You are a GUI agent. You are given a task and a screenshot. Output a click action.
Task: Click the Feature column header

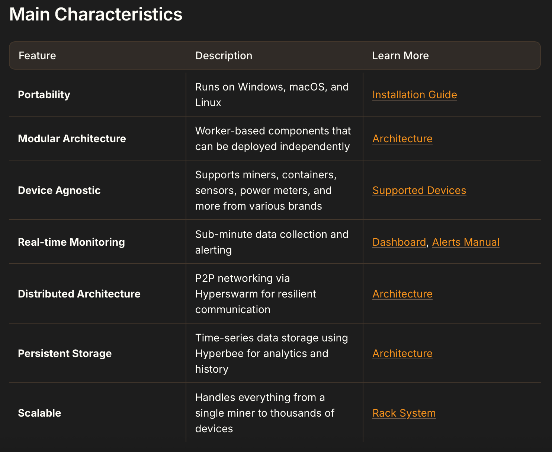click(x=37, y=55)
